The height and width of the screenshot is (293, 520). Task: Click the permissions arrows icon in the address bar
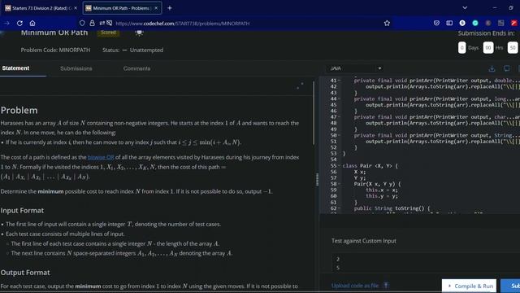[102, 24]
